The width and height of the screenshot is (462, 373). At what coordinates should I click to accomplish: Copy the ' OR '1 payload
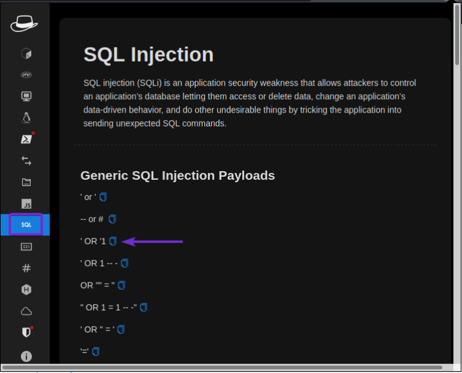click(x=113, y=241)
